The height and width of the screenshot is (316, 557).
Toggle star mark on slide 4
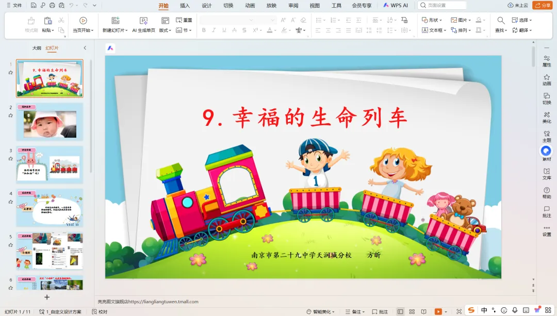click(x=11, y=202)
